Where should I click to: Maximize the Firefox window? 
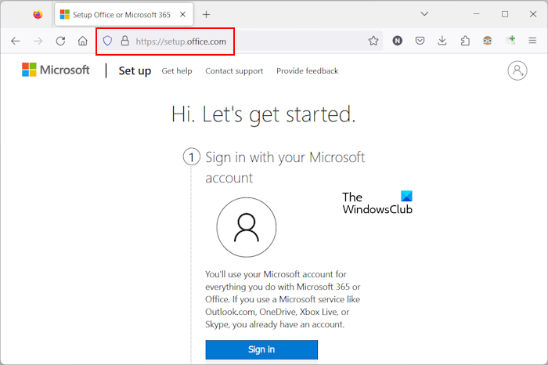[x=505, y=14]
